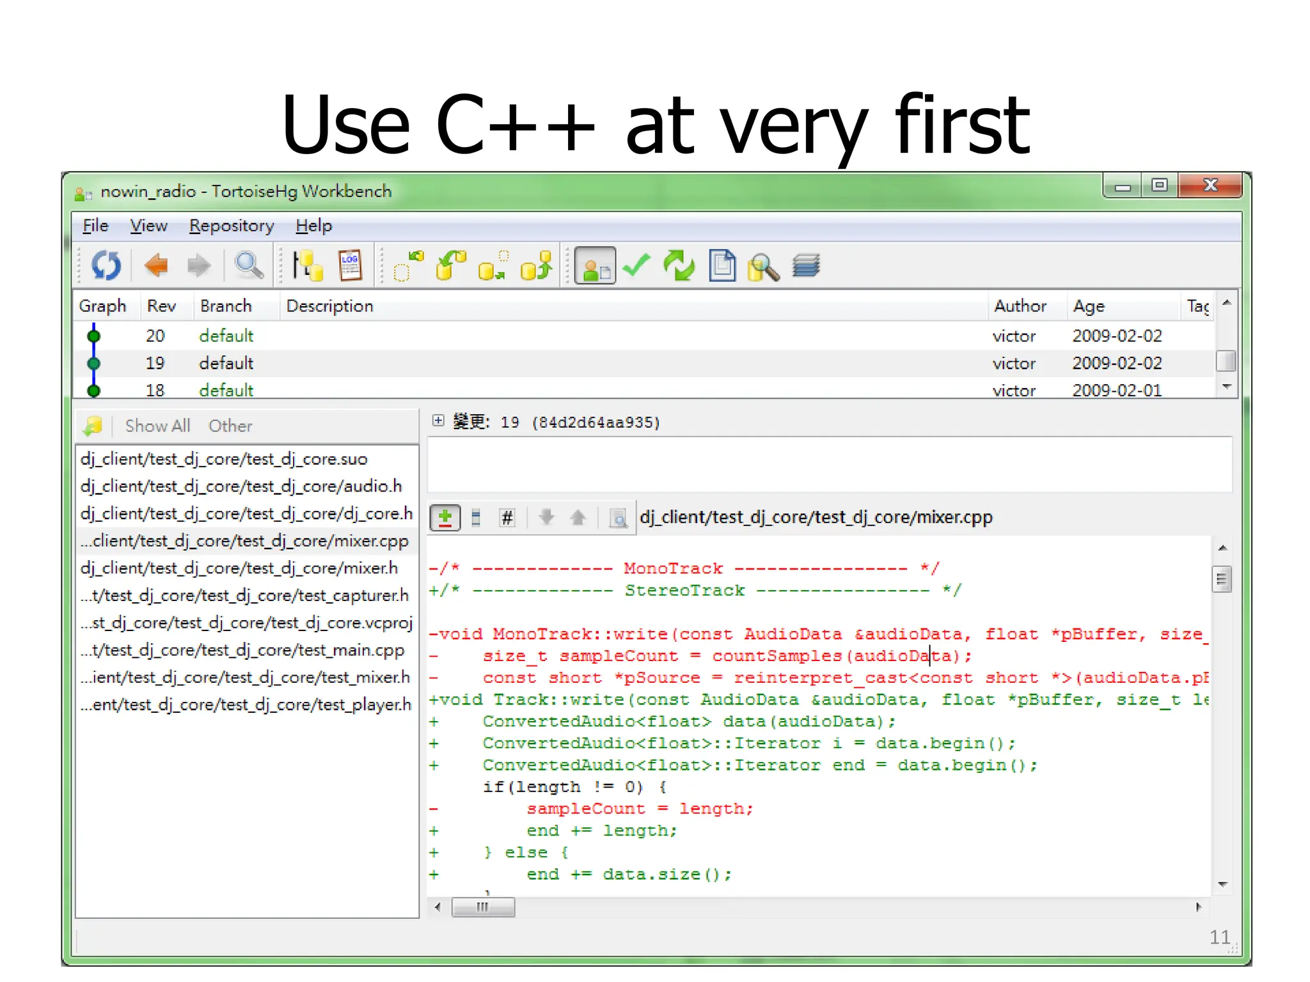The width and height of the screenshot is (1310, 982).
Task: Open the LOG clipboard output icon
Action: click(349, 265)
